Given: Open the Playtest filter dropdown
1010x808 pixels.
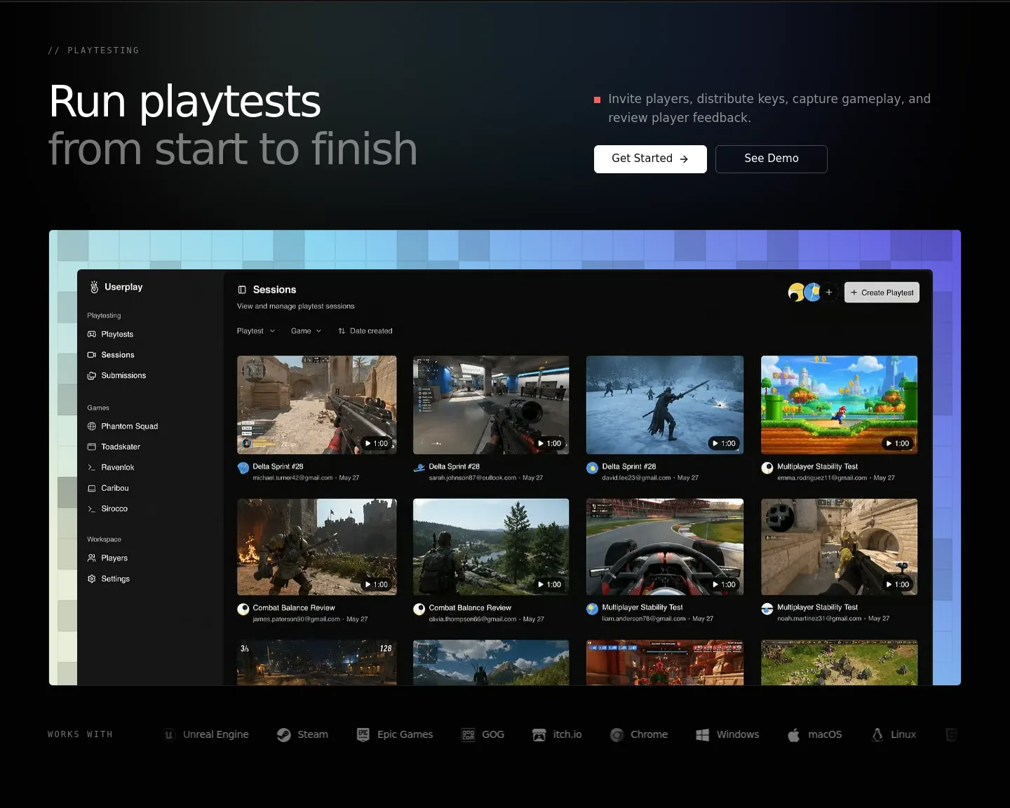Looking at the screenshot, I should tap(256, 331).
